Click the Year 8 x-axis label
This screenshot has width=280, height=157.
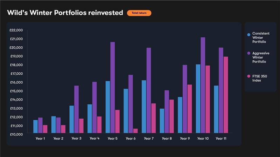point(167,139)
